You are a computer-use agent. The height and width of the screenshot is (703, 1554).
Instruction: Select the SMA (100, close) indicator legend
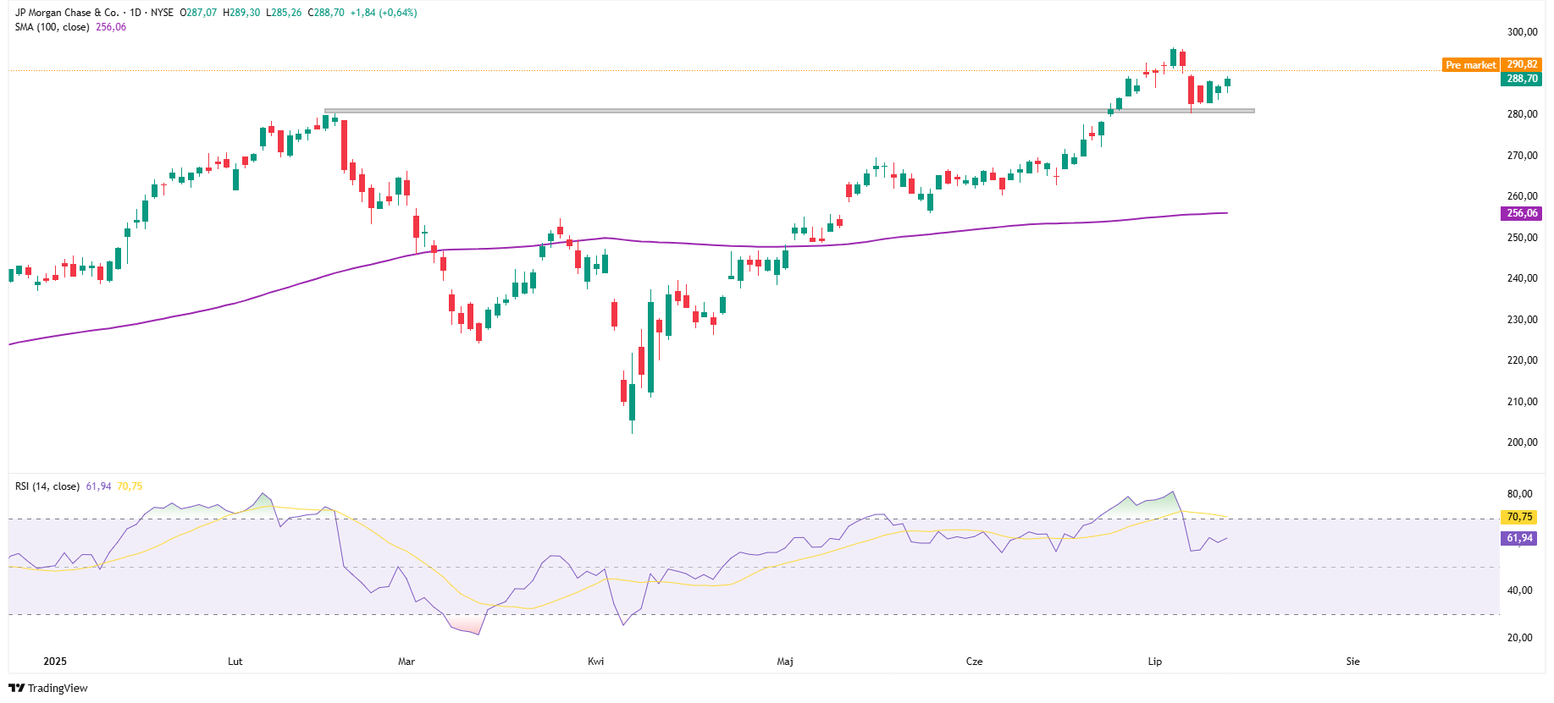53,27
